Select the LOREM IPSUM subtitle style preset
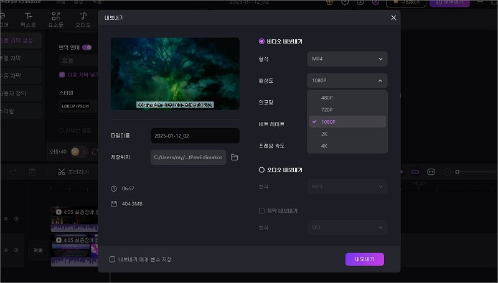 click(75, 106)
